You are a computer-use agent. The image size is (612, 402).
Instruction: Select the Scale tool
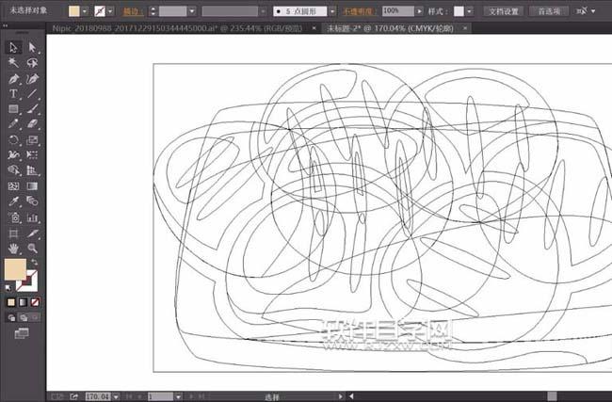point(32,139)
